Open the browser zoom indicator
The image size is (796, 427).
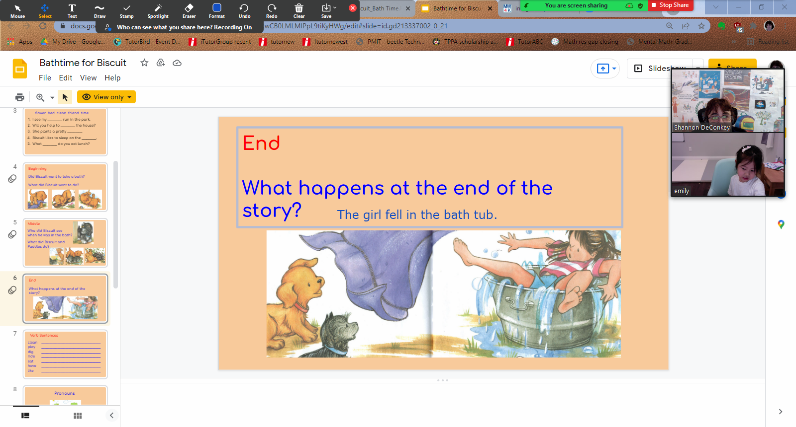tap(670, 26)
